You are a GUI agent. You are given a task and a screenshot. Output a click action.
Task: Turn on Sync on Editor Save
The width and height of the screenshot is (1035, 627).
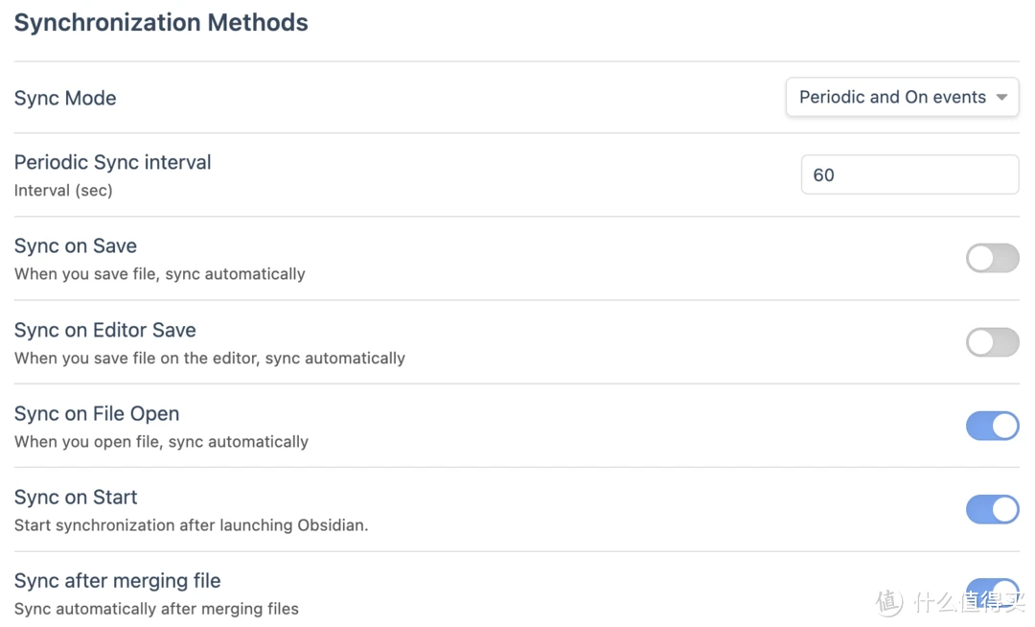[992, 342]
